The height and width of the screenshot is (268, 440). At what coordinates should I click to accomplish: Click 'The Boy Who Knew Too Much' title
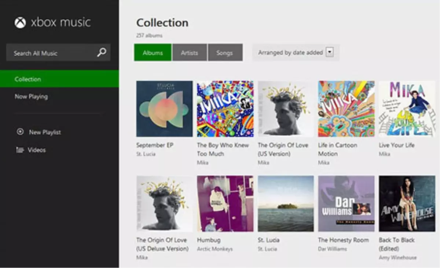click(223, 150)
